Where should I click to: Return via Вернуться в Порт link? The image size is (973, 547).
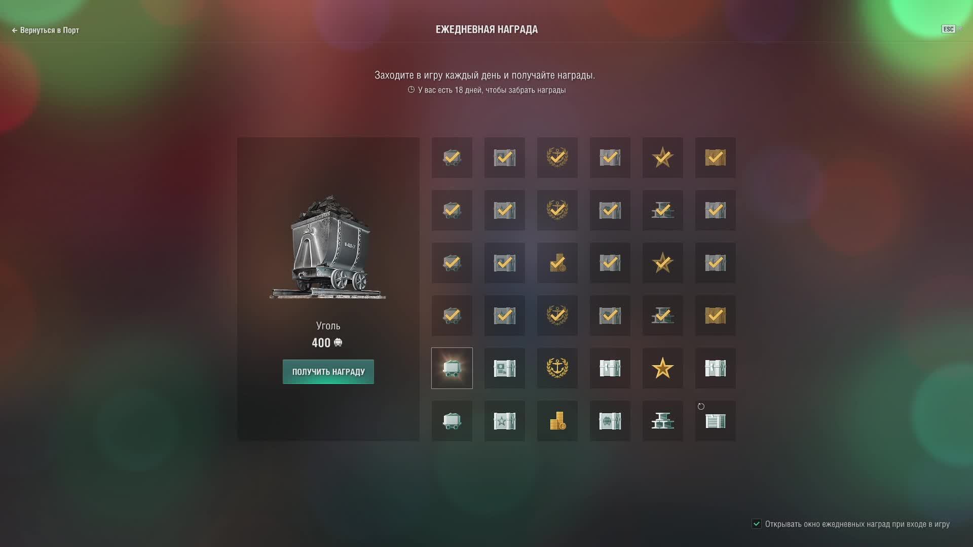coord(45,30)
